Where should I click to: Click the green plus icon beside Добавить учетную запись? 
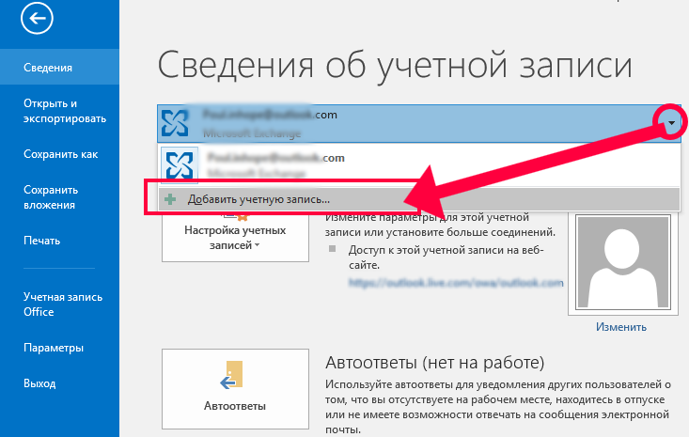(x=169, y=199)
